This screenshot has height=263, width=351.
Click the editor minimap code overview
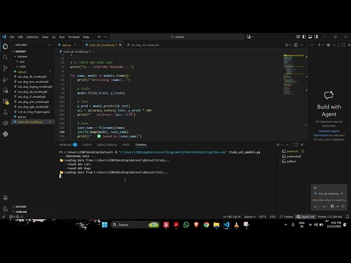[x=293, y=74]
